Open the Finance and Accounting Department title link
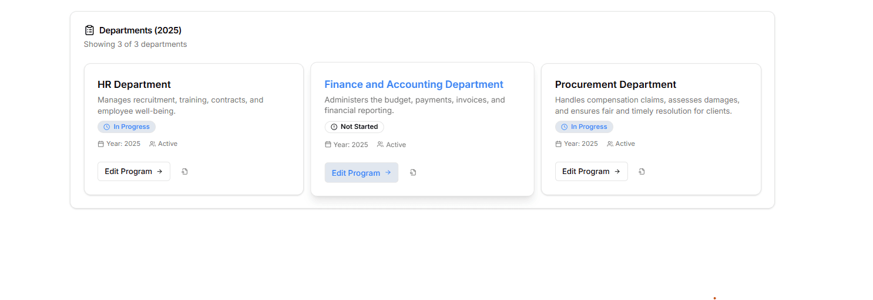Image resolution: width=873 pixels, height=300 pixels. 414,84
